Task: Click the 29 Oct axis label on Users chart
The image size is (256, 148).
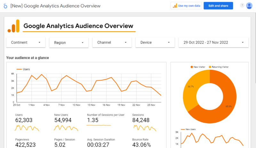Action: coord(17,105)
